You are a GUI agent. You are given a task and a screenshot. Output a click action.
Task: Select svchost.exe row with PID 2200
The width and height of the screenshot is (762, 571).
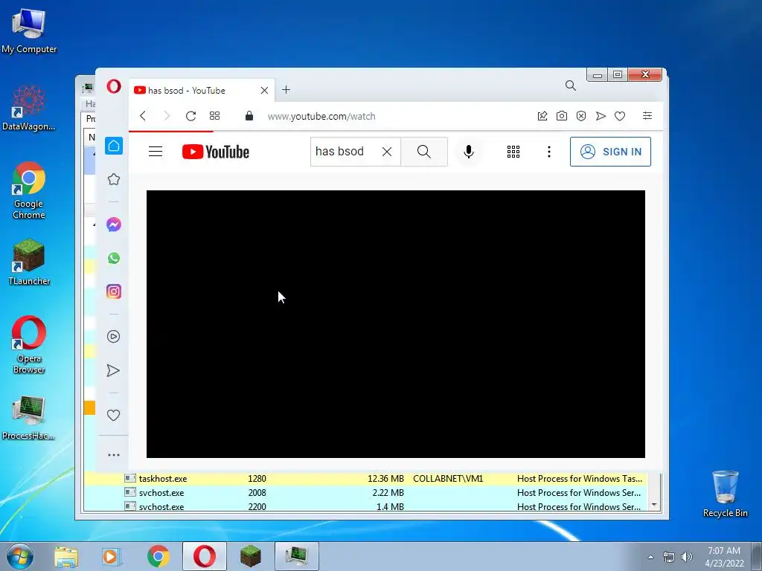tap(367, 506)
